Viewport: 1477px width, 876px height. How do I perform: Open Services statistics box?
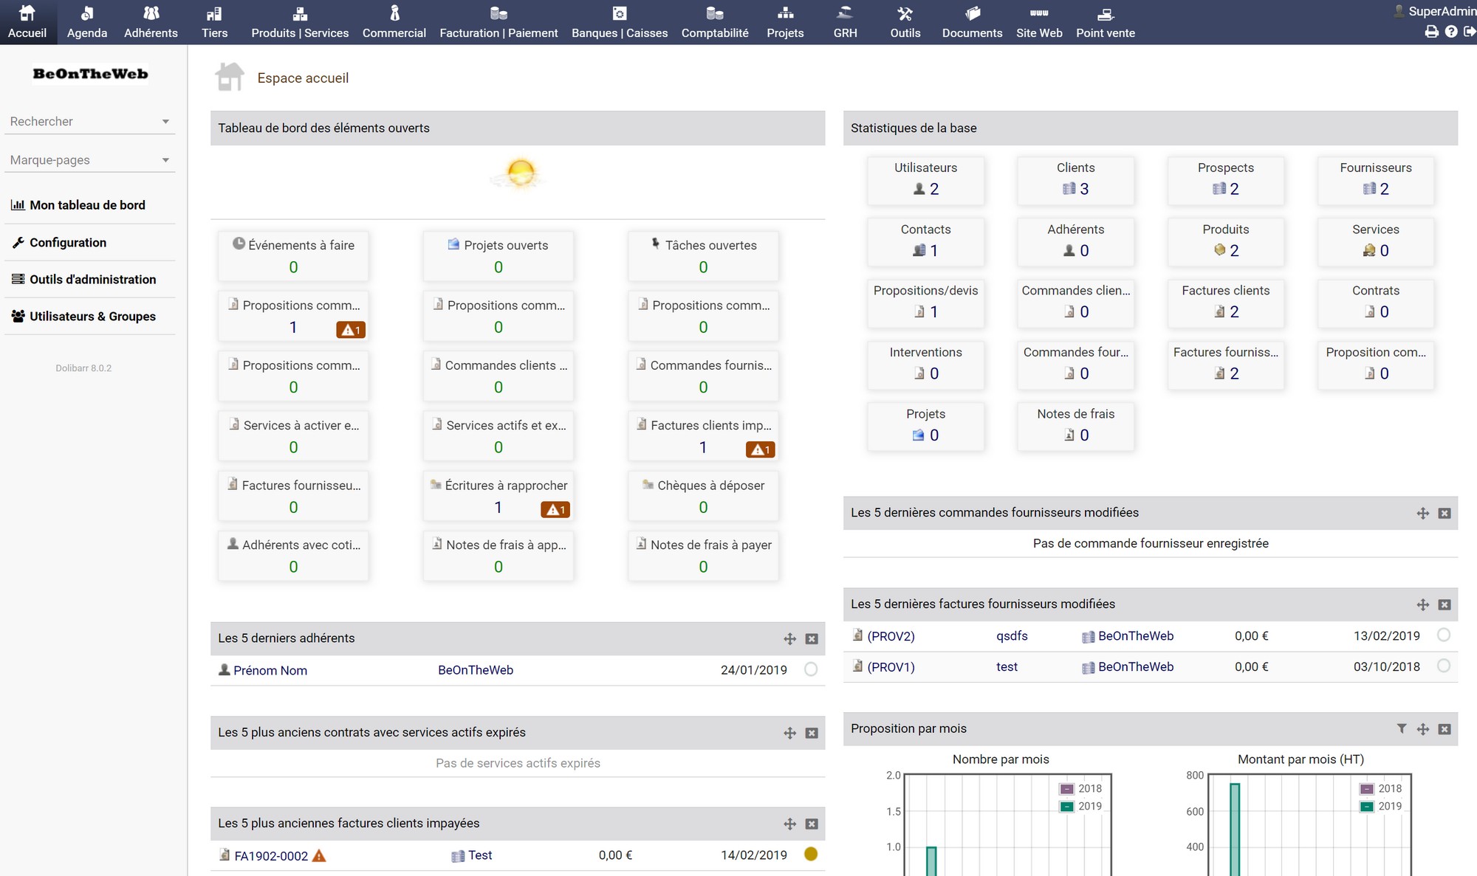tap(1376, 241)
